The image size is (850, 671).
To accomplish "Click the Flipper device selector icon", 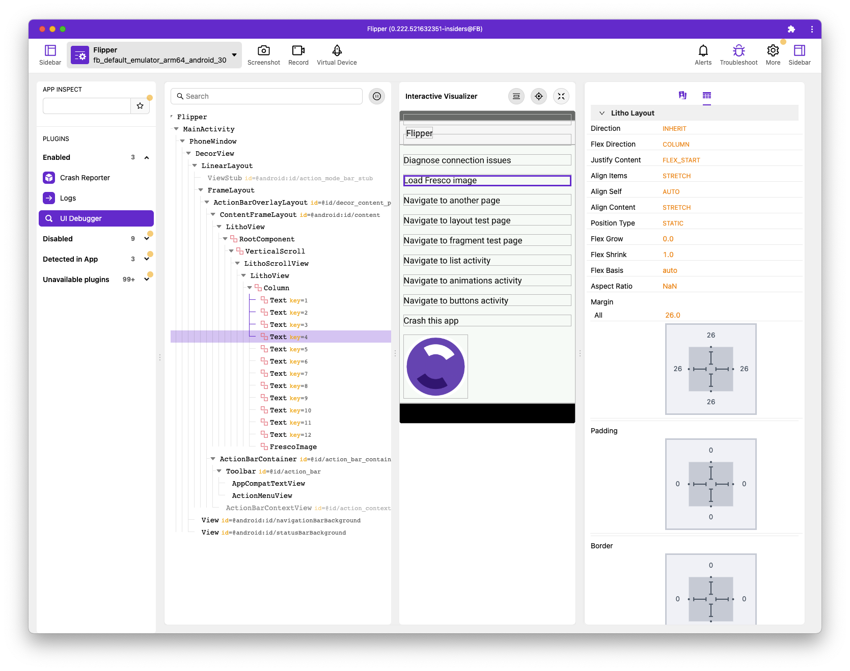I will coord(80,55).
